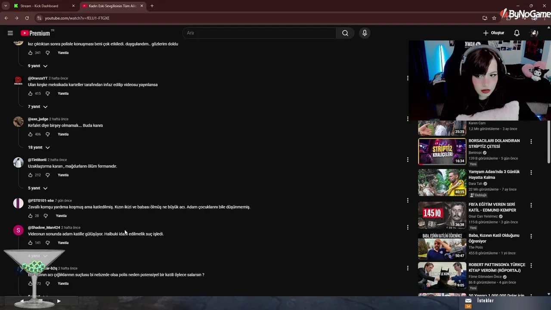551x310 pixels.
Task: Like @axe_judge's comment
Action: (x=30, y=134)
